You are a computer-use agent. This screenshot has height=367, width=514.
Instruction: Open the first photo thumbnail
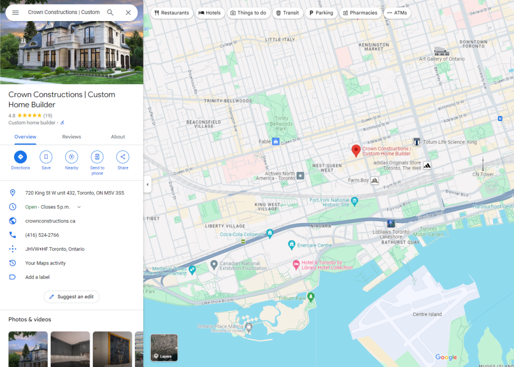pyautogui.click(x=28, y=349)
